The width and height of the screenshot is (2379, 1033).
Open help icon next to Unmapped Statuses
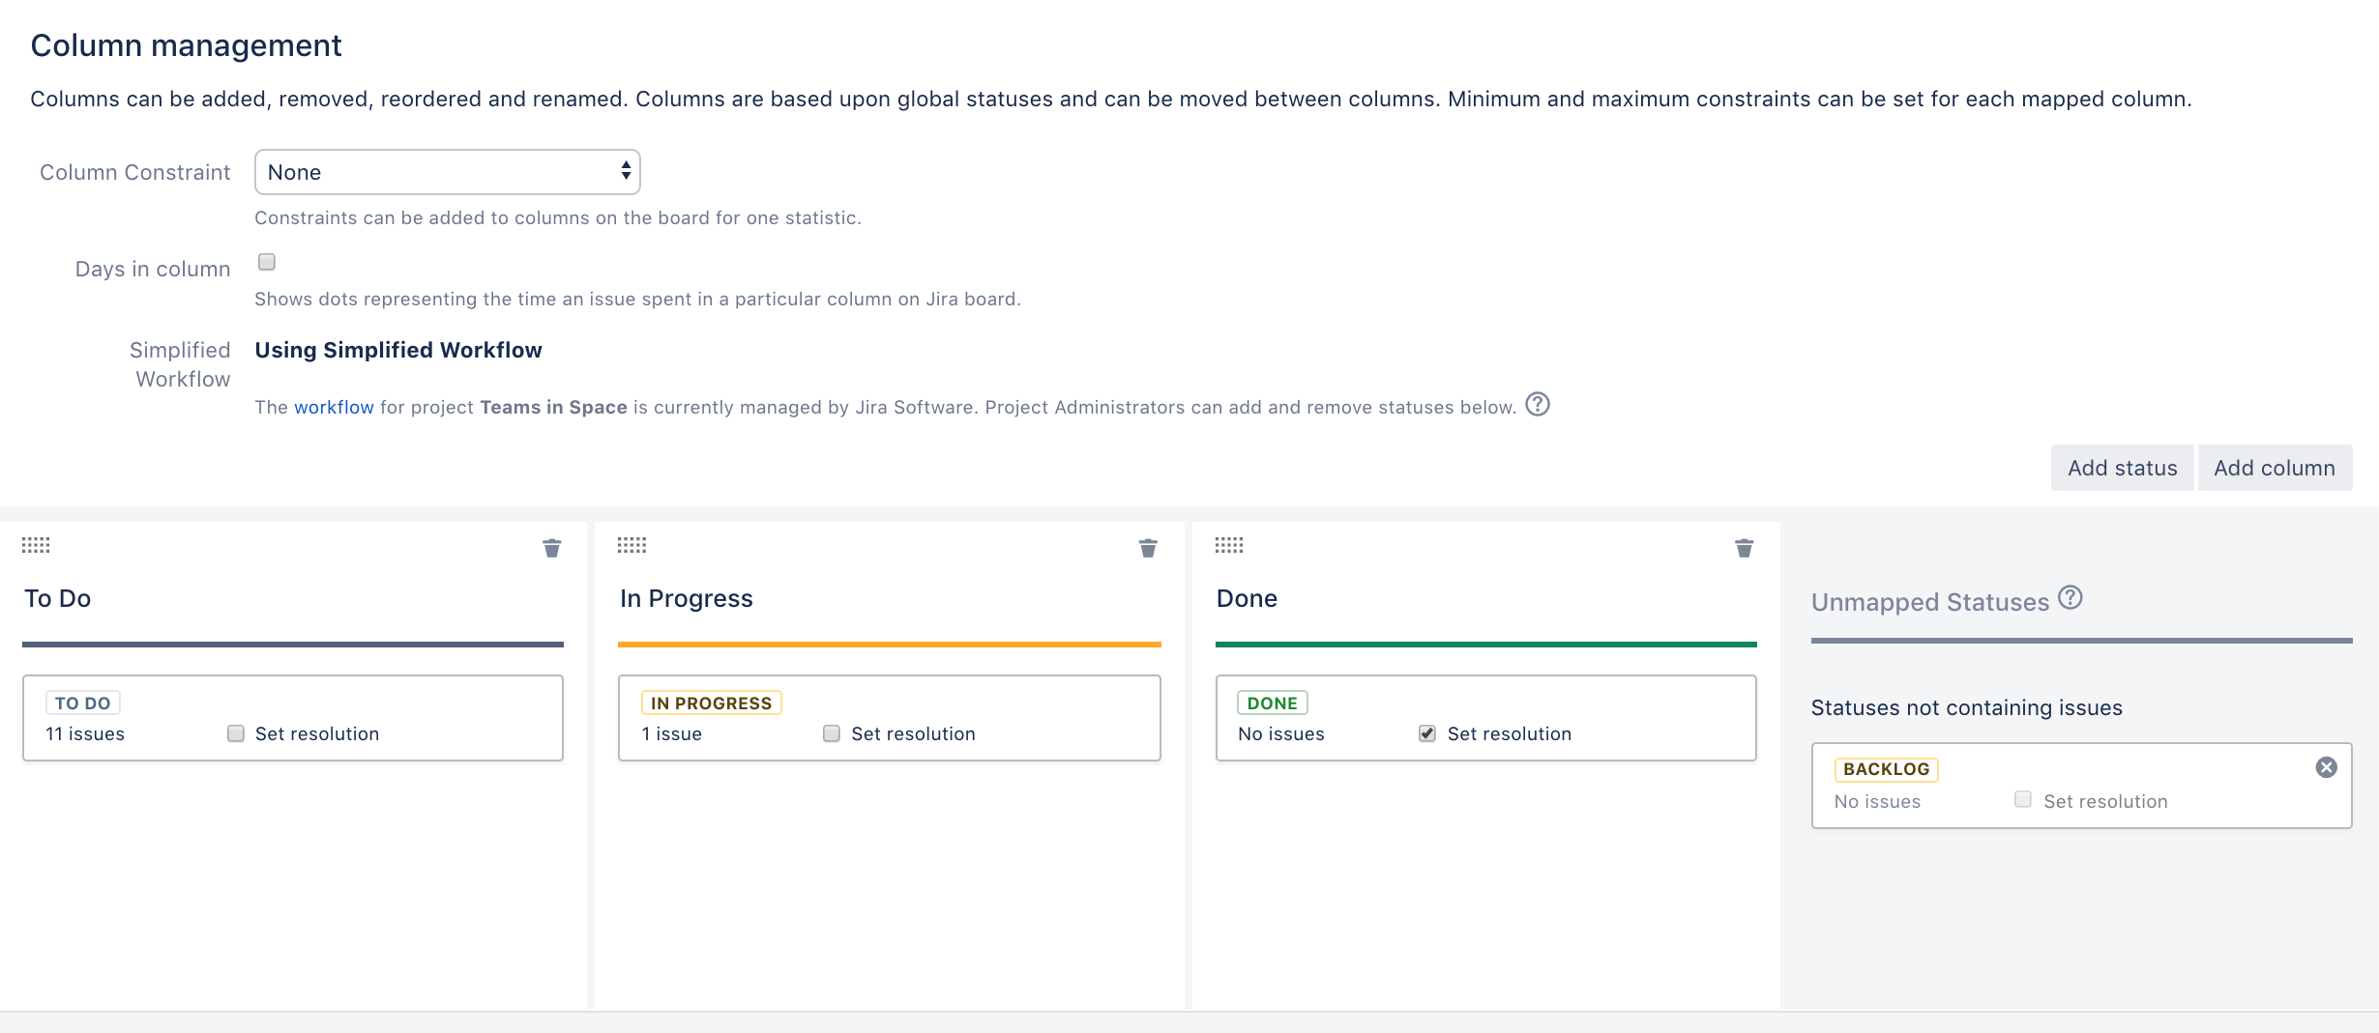2071,598
